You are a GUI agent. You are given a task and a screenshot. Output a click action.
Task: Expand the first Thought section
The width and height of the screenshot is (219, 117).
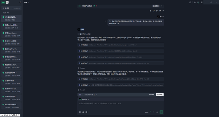coord(81,68)
